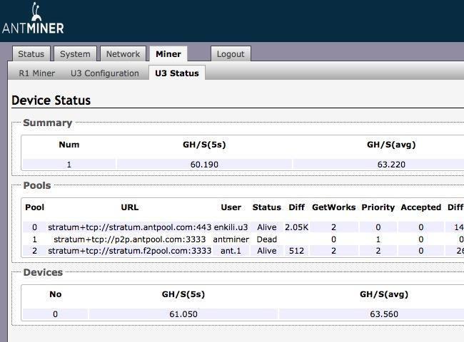Select the Miner tab

point(168,53)
